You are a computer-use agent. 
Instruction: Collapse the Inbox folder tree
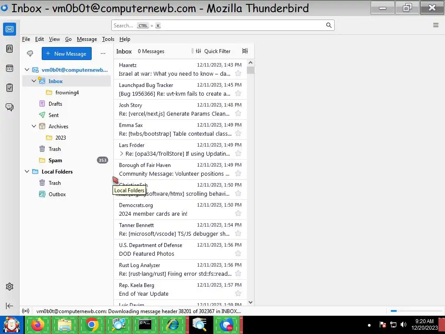34,81
